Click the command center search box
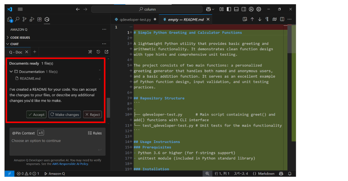The width and height of the screenshot is (348, 181). coord(147,9)
